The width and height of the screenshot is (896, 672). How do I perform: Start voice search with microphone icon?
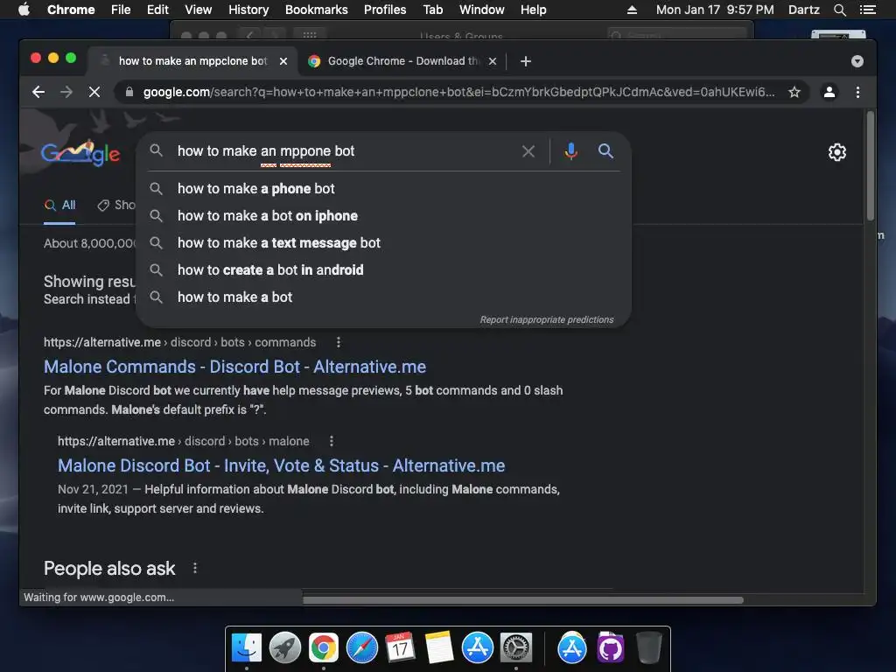570,151
